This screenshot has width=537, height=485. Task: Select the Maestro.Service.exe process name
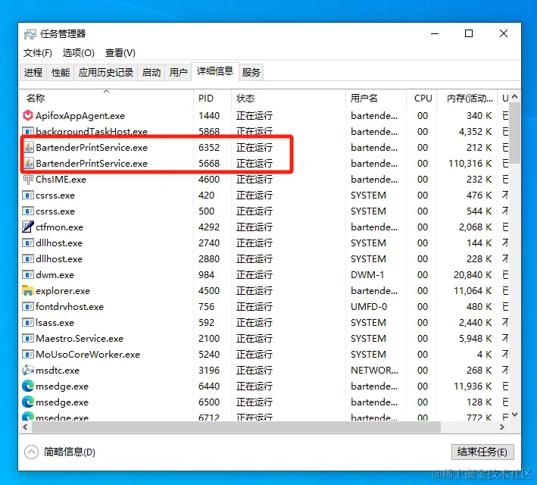[80, 339]
